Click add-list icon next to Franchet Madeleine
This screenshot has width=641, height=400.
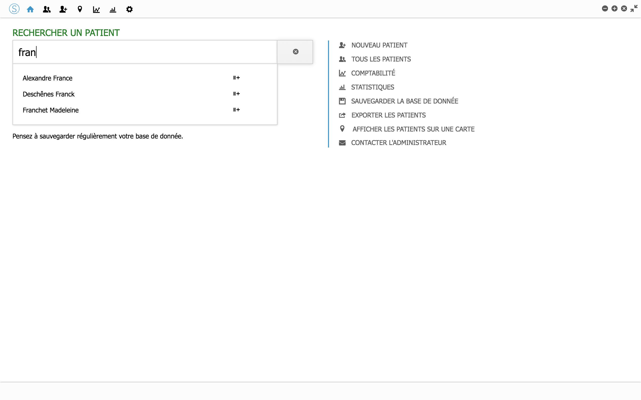236,110
